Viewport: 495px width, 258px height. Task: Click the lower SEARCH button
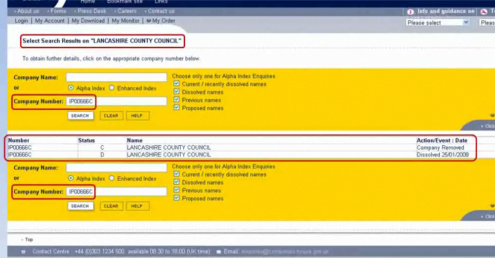click(x=80, y=206)
